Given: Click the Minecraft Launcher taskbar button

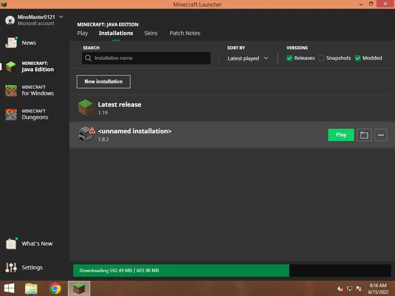Looking at the screenshot, I should [x=79, y=288].
